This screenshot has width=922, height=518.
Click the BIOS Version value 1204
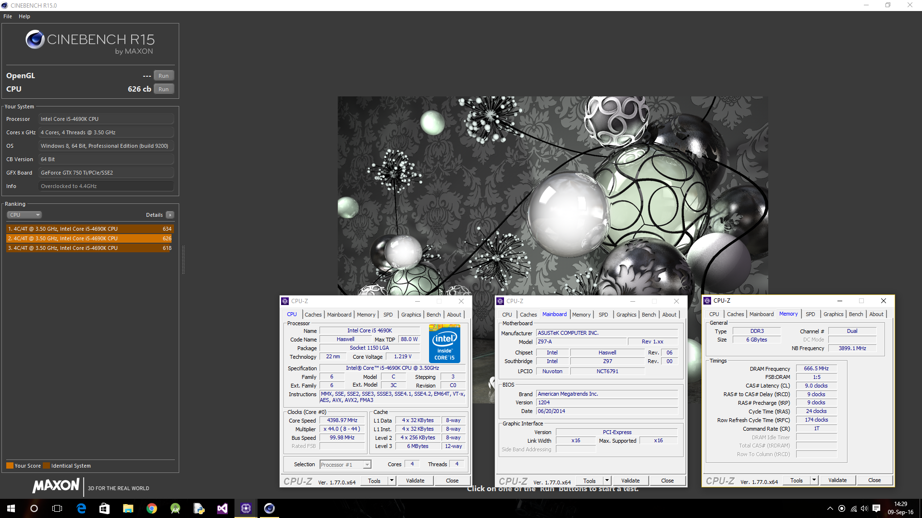click(607, 402)
